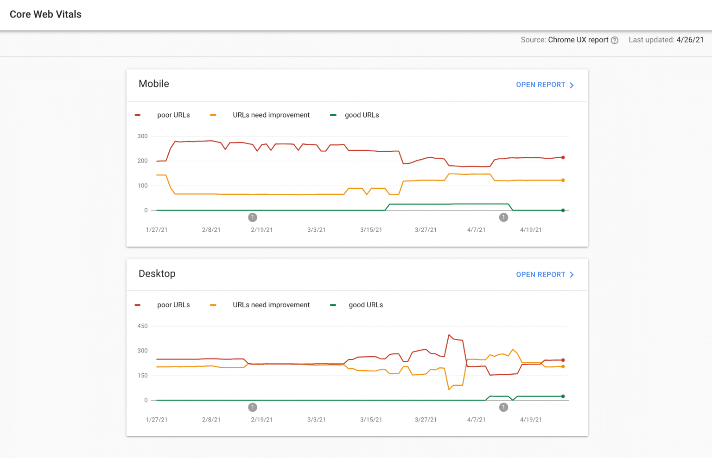Select the Mobile chart annotation marker after 4/7/21

click(x=503, y=217)
